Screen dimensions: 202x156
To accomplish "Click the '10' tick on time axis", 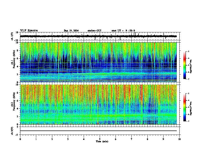I will (179, 139).
